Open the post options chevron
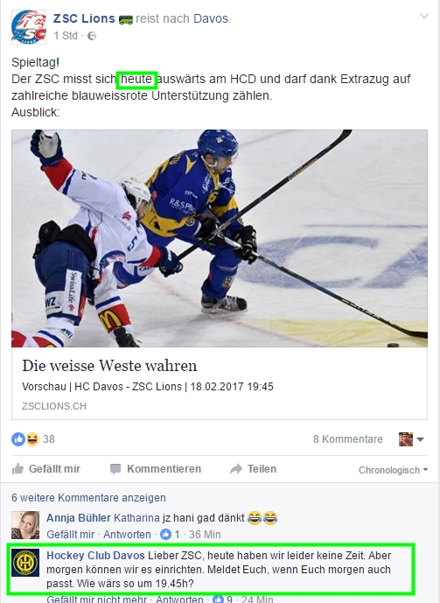This screenshot has height=603, width=440. pyautogui.click(x=424, y=16)
